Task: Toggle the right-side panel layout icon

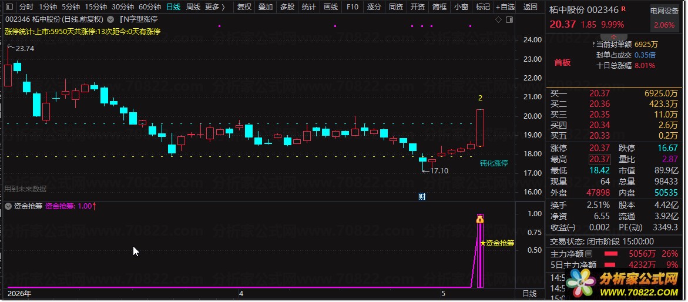Action: pos(509,20)
